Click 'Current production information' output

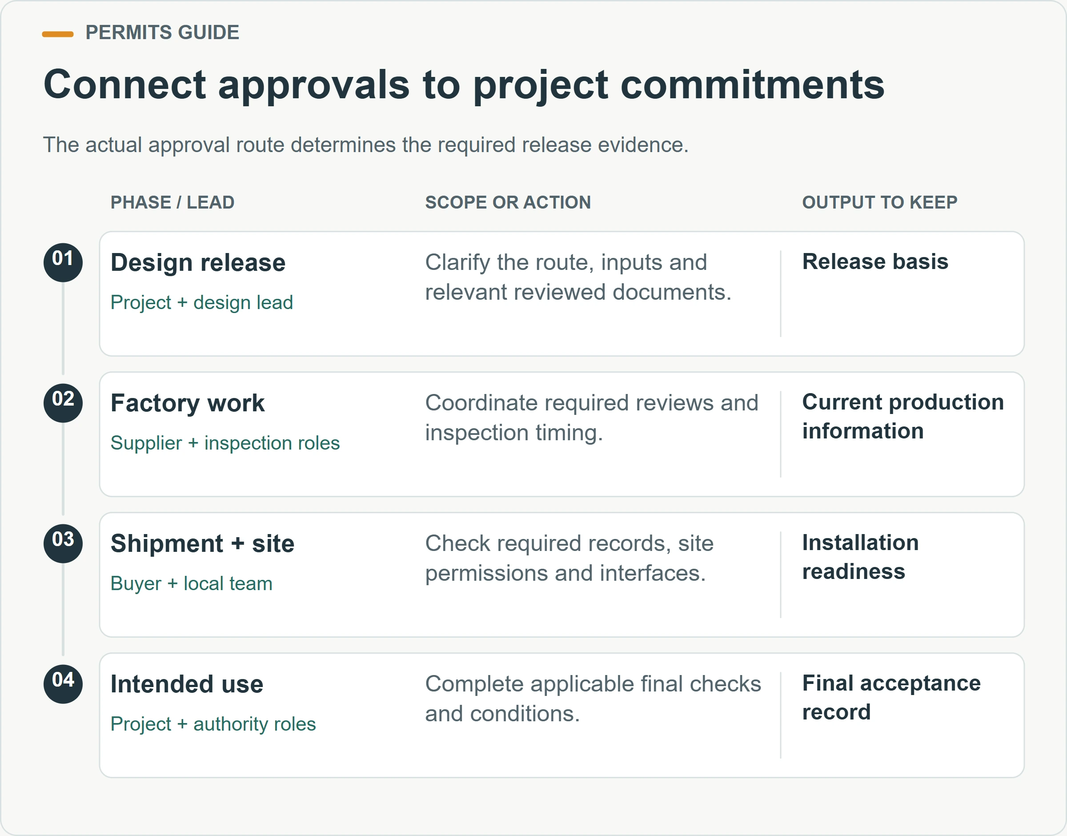coord(903,417)
